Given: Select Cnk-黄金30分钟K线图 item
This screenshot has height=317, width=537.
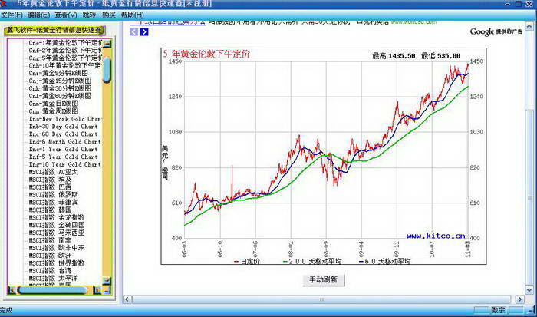Looking at the screenshot, I should [60, 88].
